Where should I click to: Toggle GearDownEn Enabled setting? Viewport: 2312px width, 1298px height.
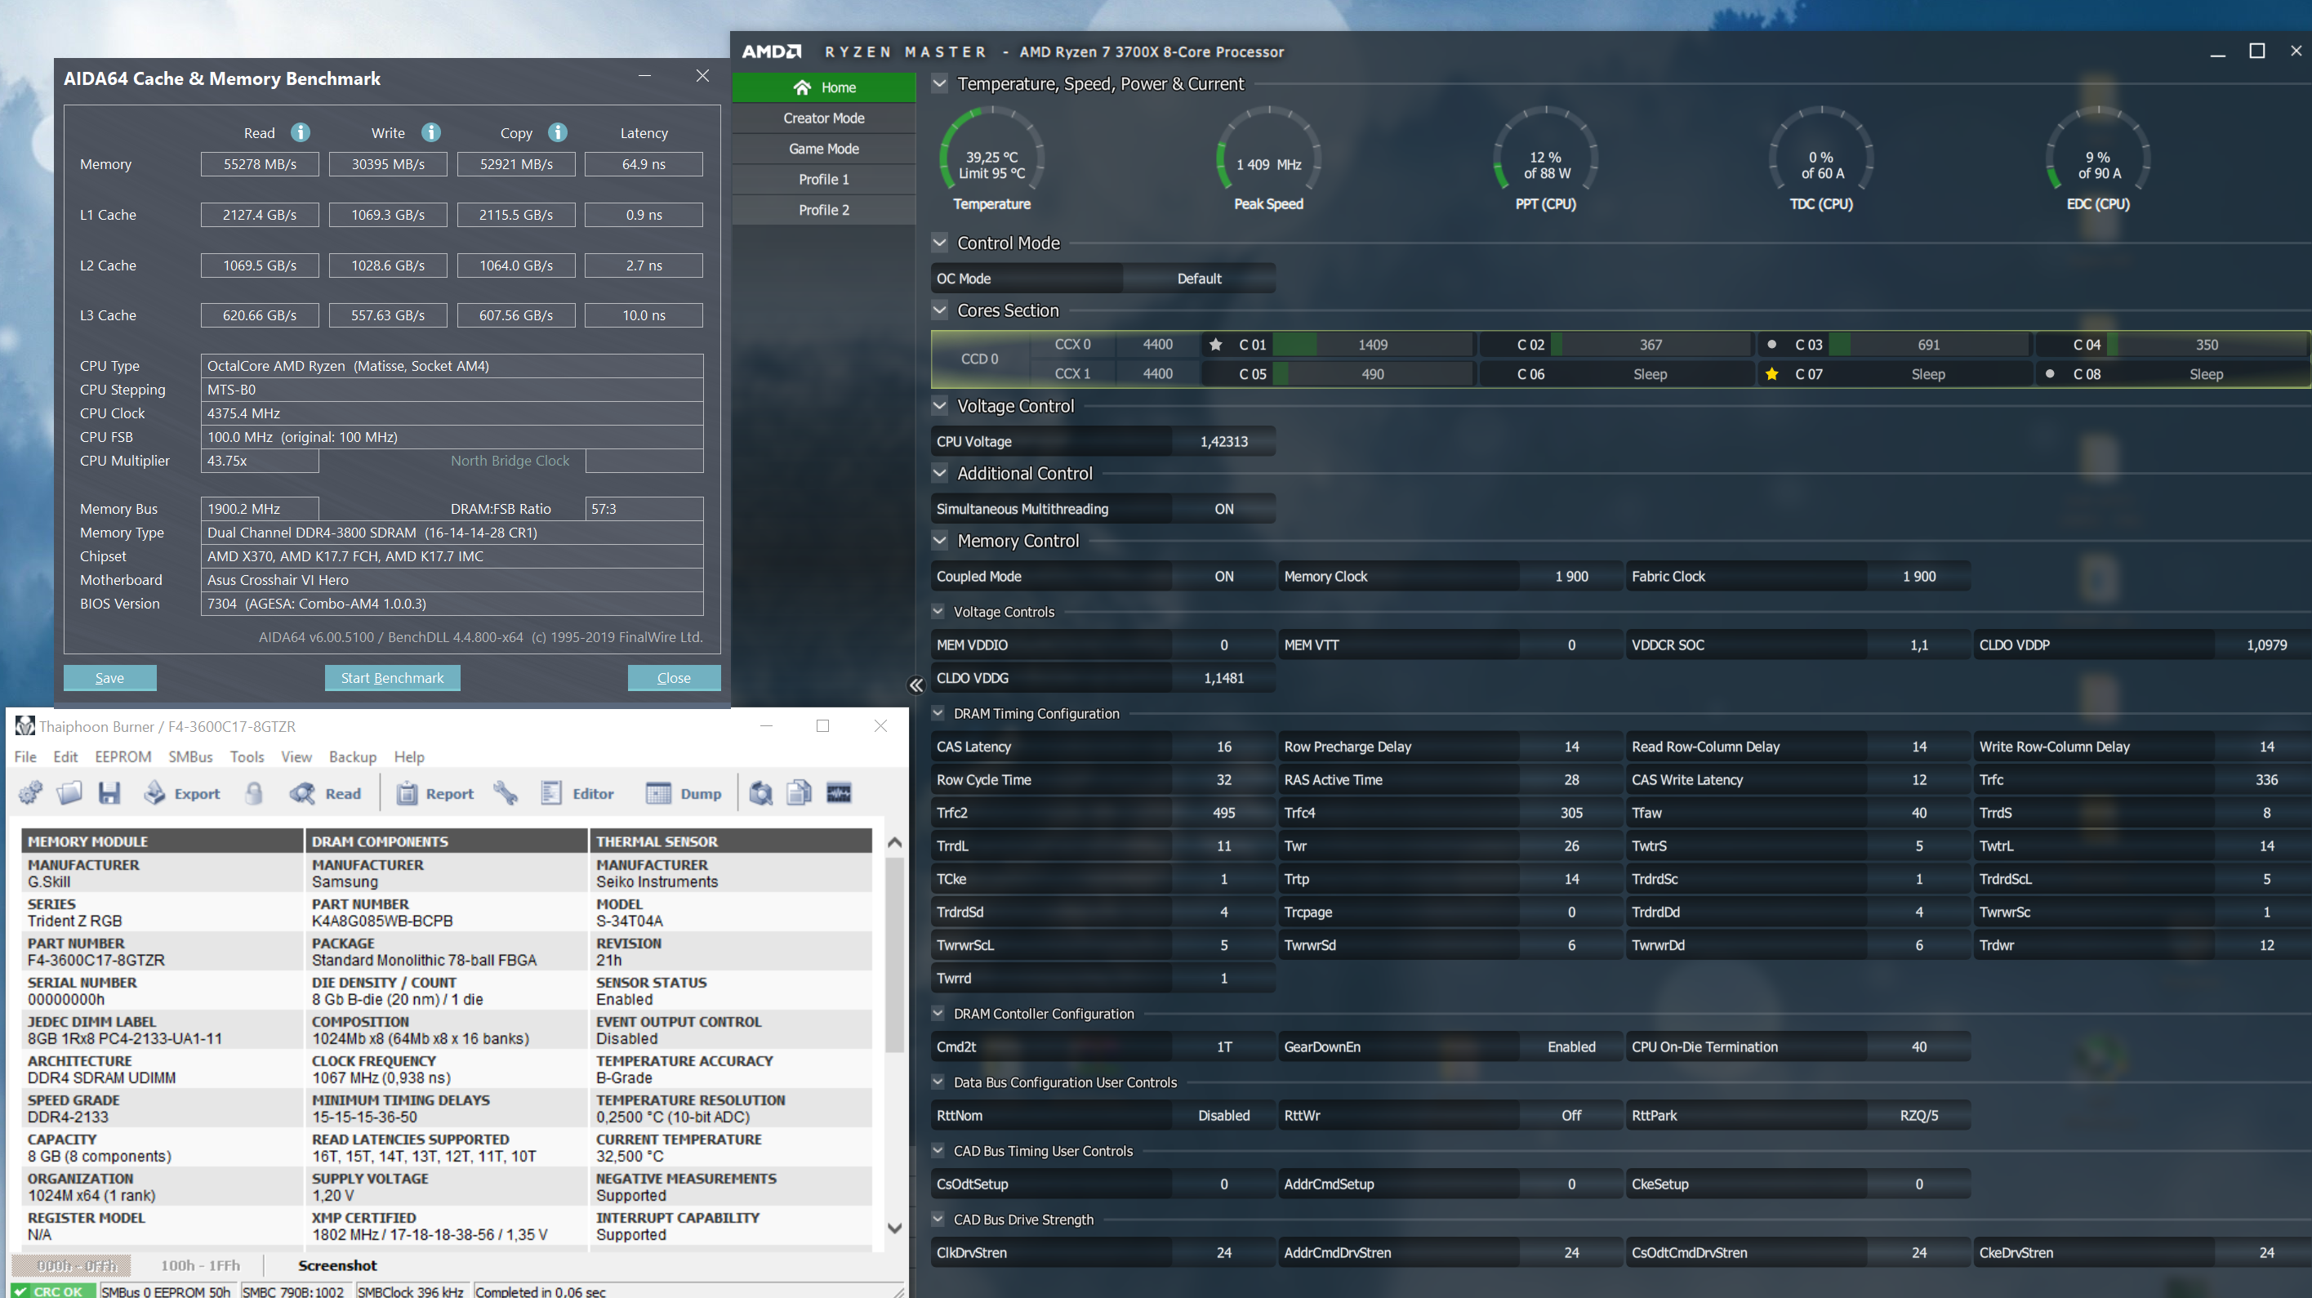1570,1046
